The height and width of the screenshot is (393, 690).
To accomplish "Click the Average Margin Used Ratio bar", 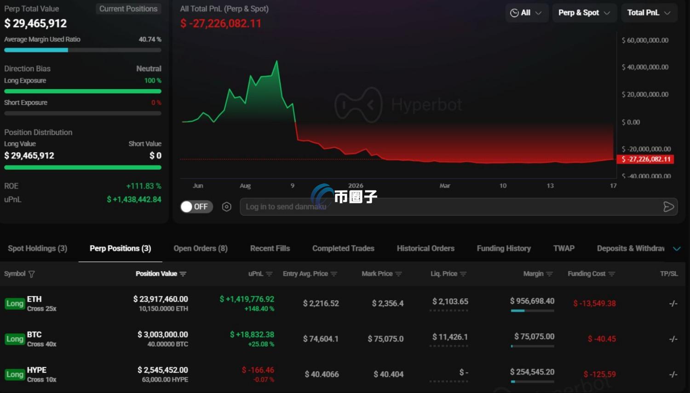I will click(x=83, y=50).
